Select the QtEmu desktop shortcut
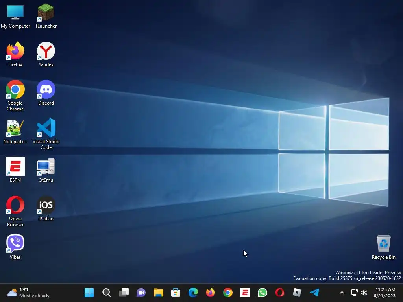This screenshot has height=302, width=403. 46,170
